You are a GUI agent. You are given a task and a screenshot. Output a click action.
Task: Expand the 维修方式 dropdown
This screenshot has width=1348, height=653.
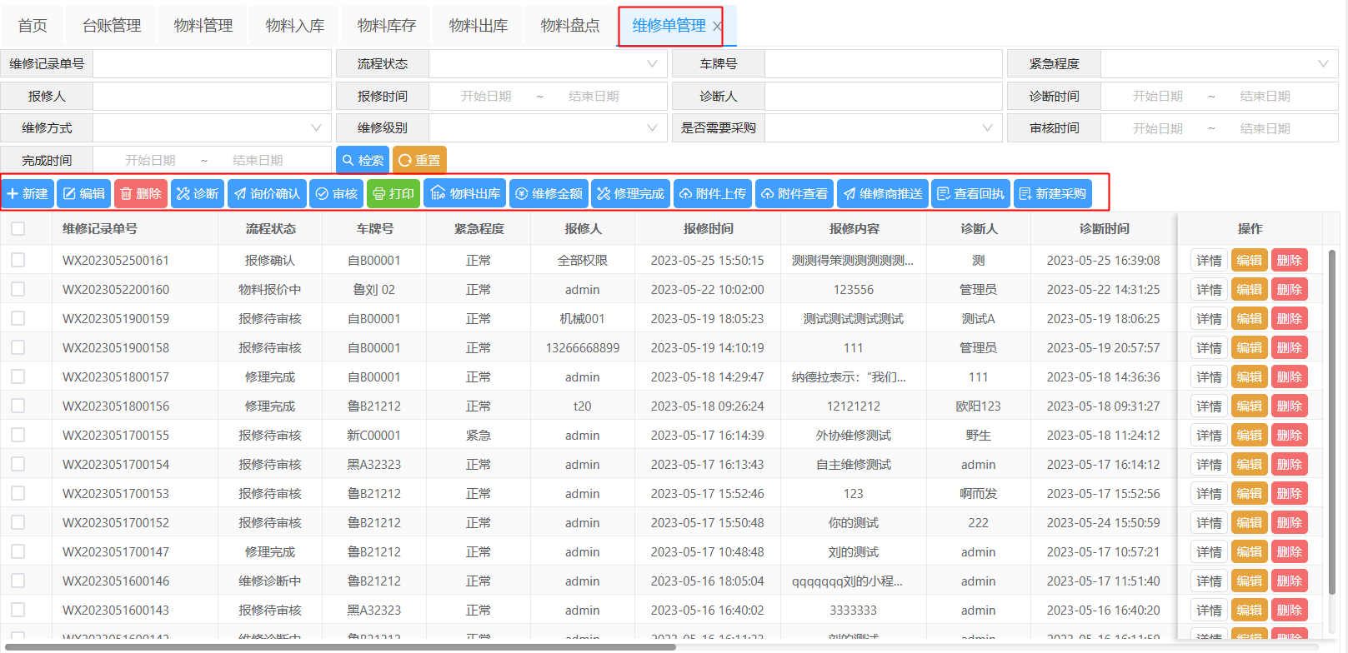[212, 128]
